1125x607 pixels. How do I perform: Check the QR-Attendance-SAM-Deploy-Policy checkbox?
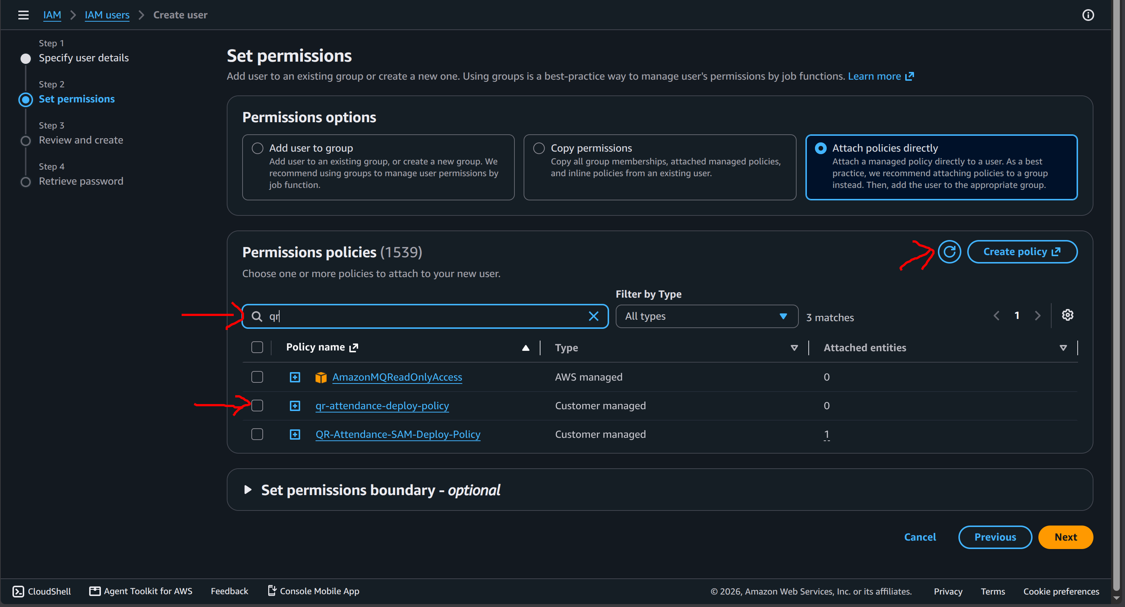[257, 434]
